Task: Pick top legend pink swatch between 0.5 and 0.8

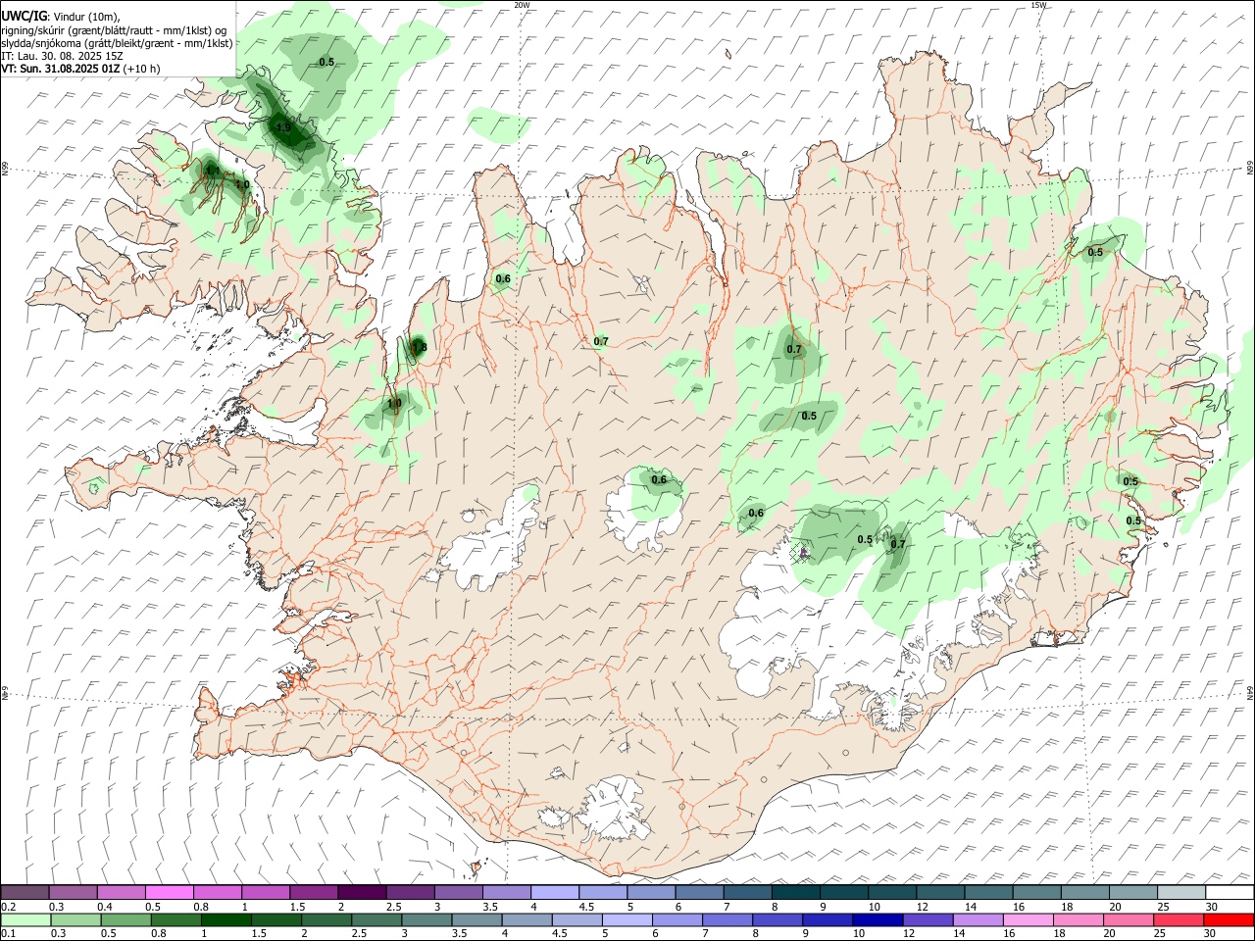Action: (171, 893)
